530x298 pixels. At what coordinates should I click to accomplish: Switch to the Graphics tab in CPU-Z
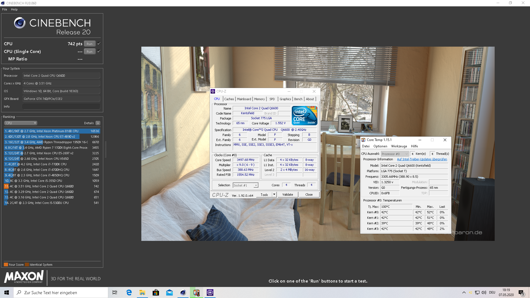(285, 99)
